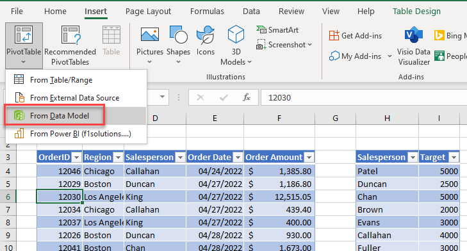This screenshot has width=467, height=251.
Task: Choose From Table/Range option
Action: coord(76,80)
